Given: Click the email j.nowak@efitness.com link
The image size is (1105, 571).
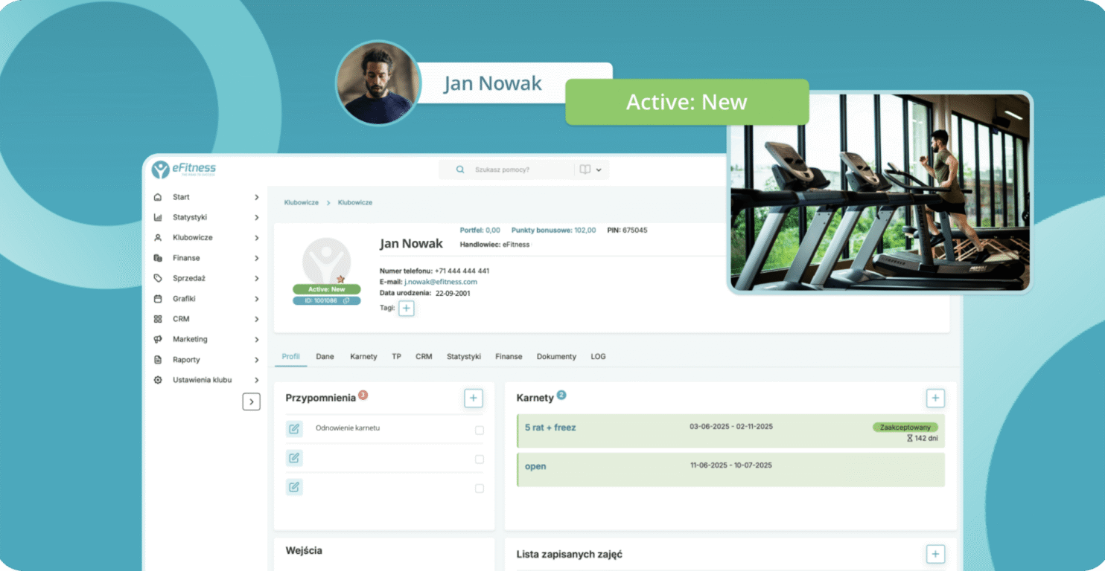Looking at the screenshot, I should click(440, 282).
